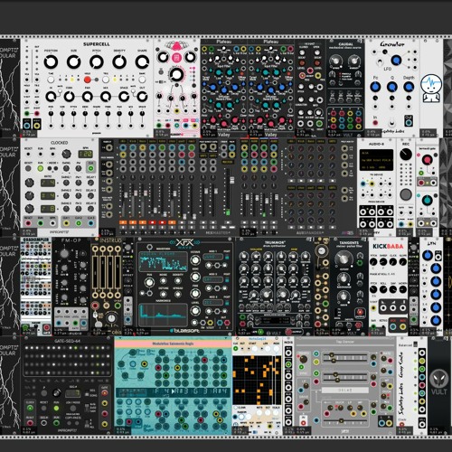Click the red RIGHT input jack on Supercell
This screenshot has height=452, width=452.
click(37, 114)
